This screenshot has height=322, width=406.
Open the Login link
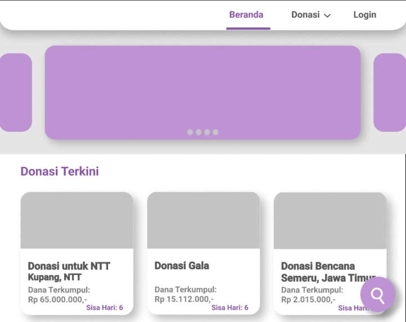coord(365,15)
